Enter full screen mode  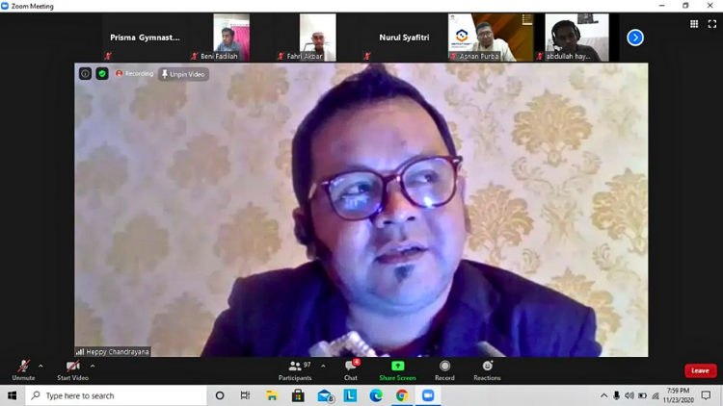point(710,24)
